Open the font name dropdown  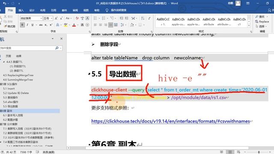(x=41, y=18)
